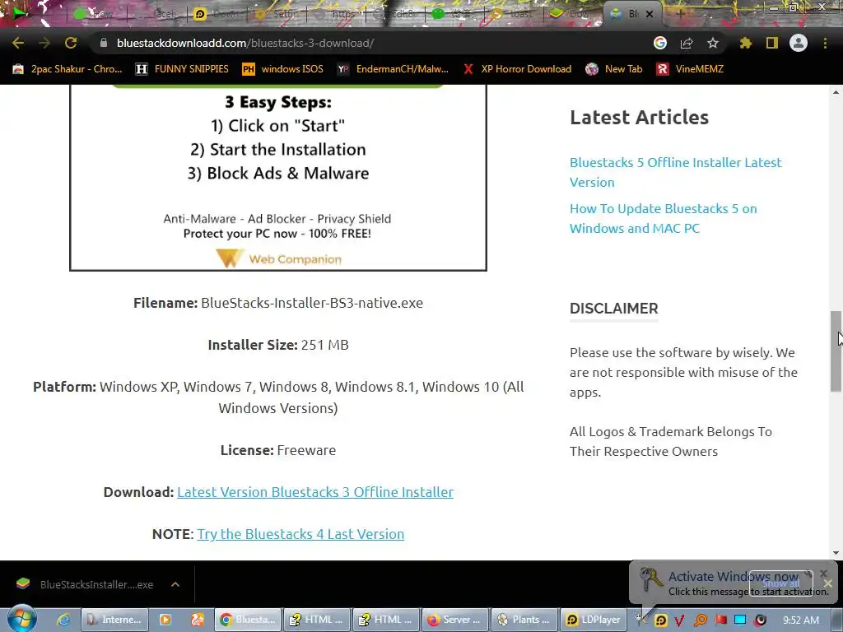The width and height of the screenshot is (843, 632).
Task: Go forward using the forward arrow
Action: [44, 43]
